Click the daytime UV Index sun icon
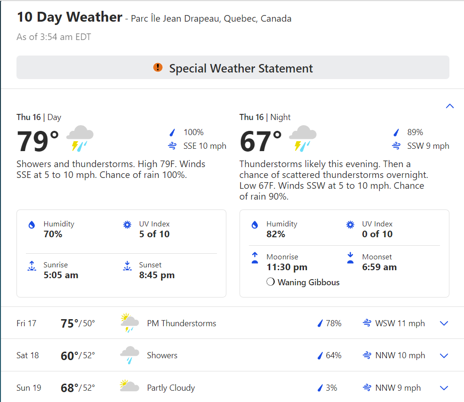 point(127,225)
